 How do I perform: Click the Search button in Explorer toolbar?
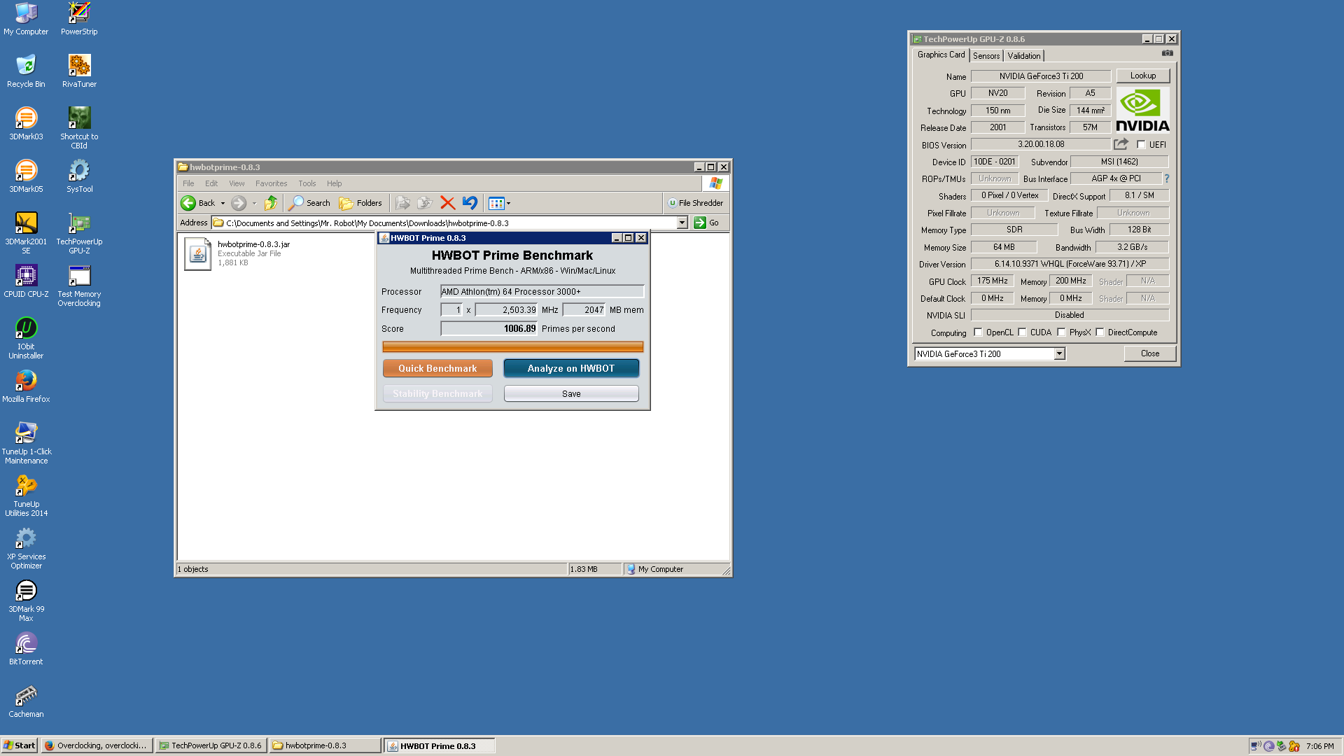pos(309,203)
